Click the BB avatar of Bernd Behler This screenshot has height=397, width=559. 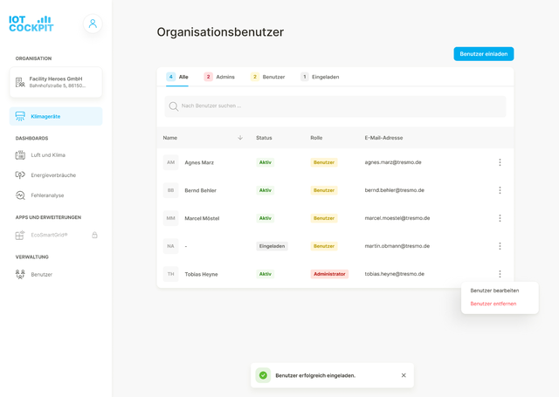[171, 190]
